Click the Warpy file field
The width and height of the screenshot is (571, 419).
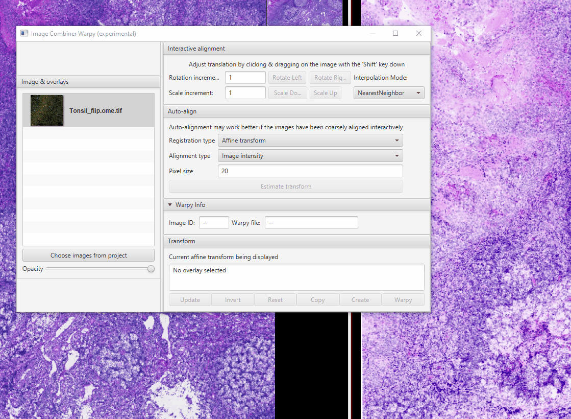(311, 223)
